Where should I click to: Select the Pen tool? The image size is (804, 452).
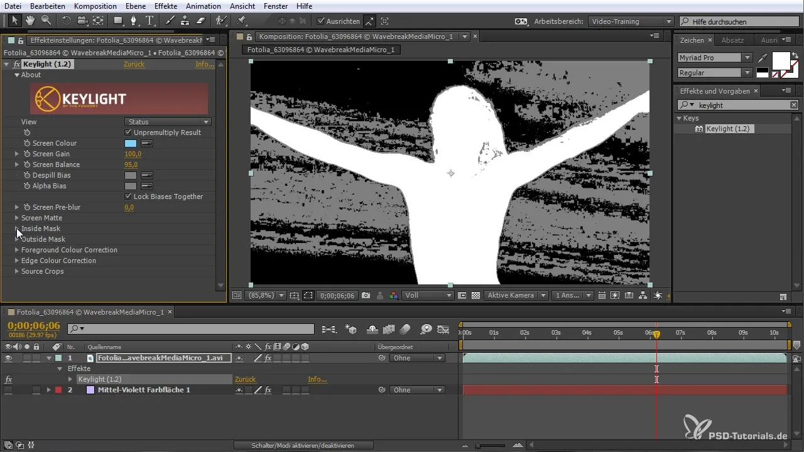(134, 21)
